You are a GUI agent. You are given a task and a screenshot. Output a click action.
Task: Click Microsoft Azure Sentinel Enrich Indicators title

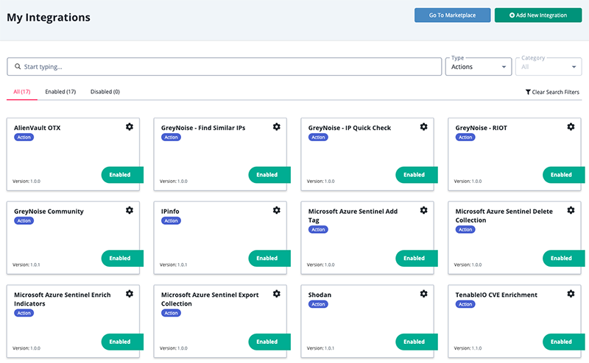coord(63,299)
